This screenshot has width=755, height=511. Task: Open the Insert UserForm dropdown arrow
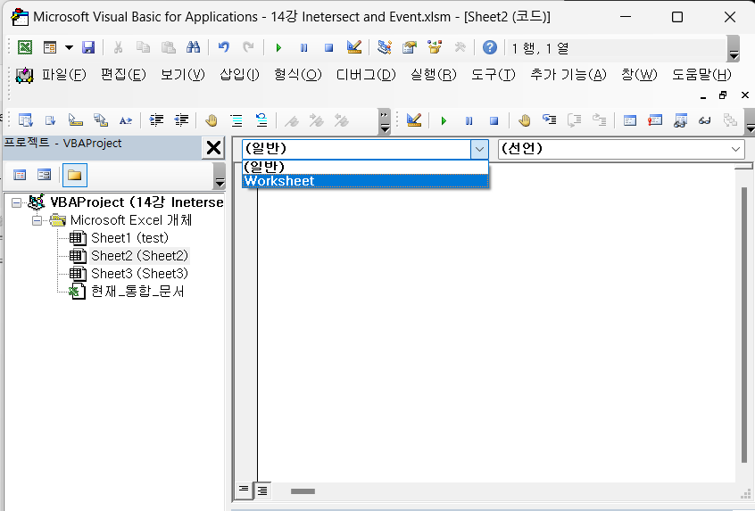pos(69,47)
